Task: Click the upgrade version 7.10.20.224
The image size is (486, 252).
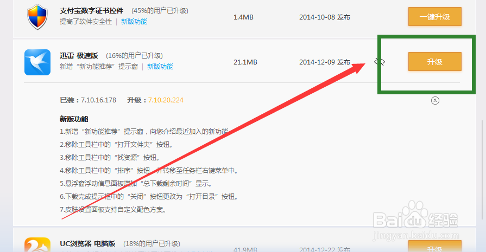Action: tap(166, 100)
